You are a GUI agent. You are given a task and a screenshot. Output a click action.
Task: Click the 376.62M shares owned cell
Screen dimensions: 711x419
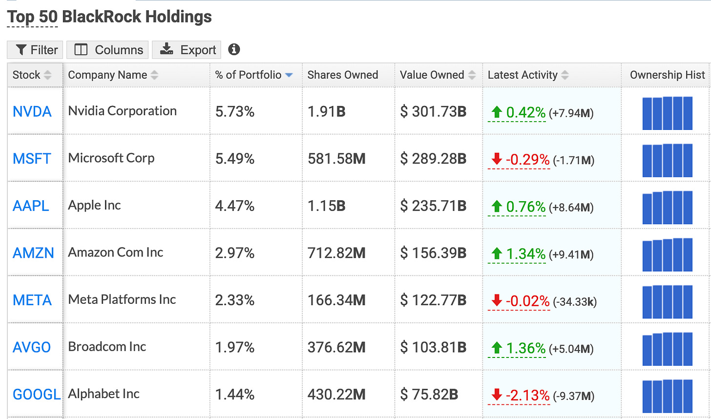(336, 348)
